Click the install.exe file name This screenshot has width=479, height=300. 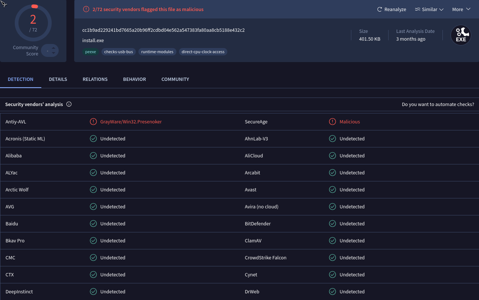coord(93,40)
